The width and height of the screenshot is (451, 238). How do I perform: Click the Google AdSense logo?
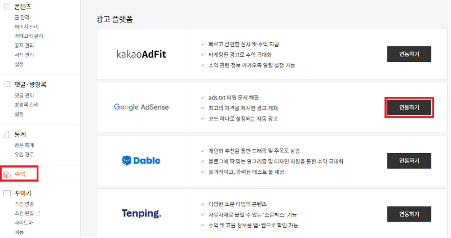[142, 107]
